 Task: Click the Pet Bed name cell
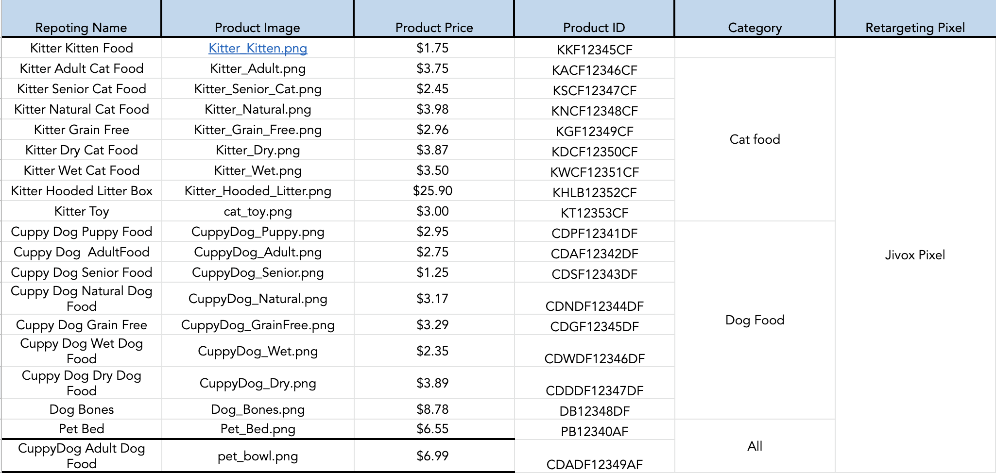tap(81, 429)
